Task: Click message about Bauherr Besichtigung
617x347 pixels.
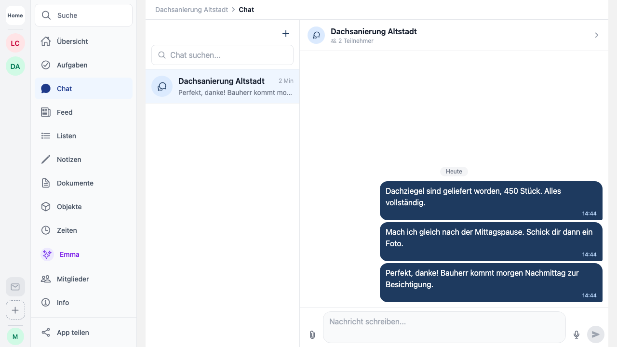Action: point(491,282)
